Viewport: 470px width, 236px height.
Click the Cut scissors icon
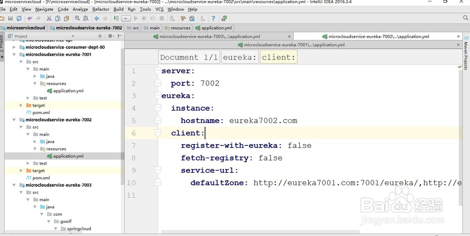[x=49, y=19]
